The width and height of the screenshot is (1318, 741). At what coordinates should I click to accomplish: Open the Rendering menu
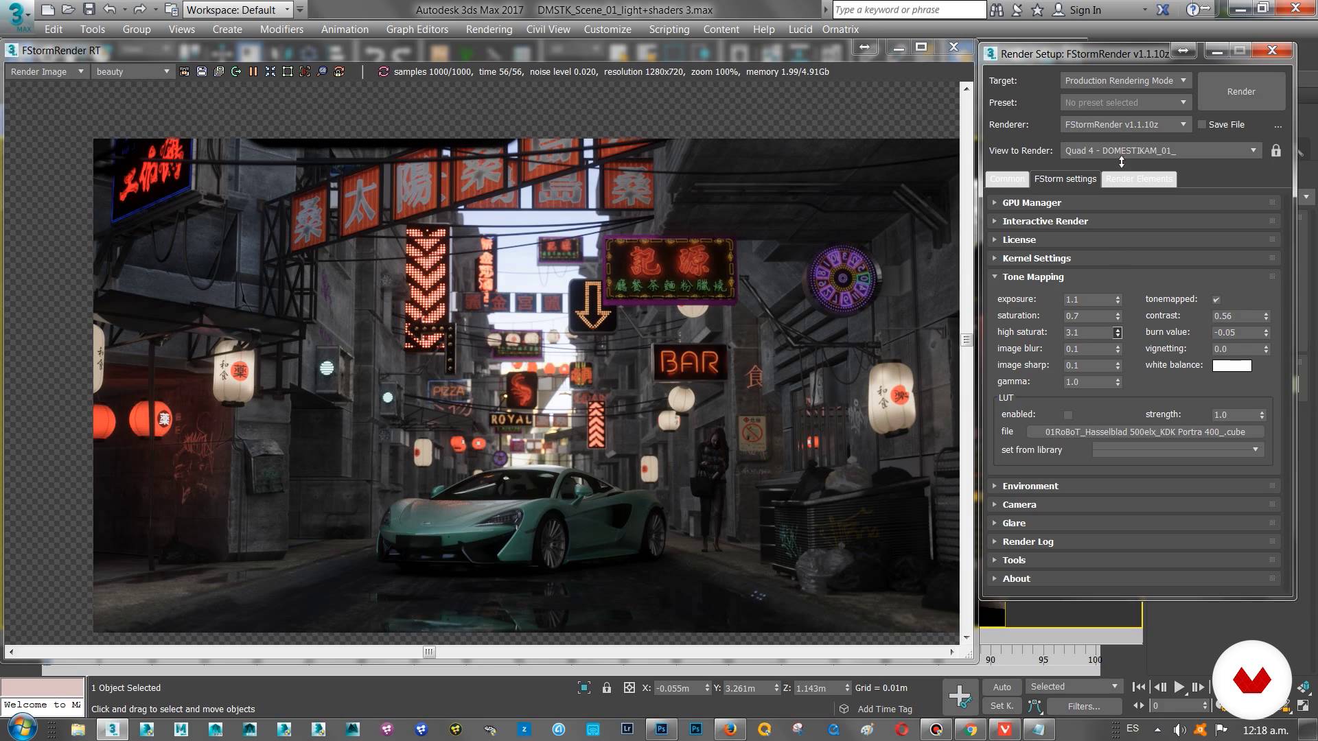coord(489,30)
